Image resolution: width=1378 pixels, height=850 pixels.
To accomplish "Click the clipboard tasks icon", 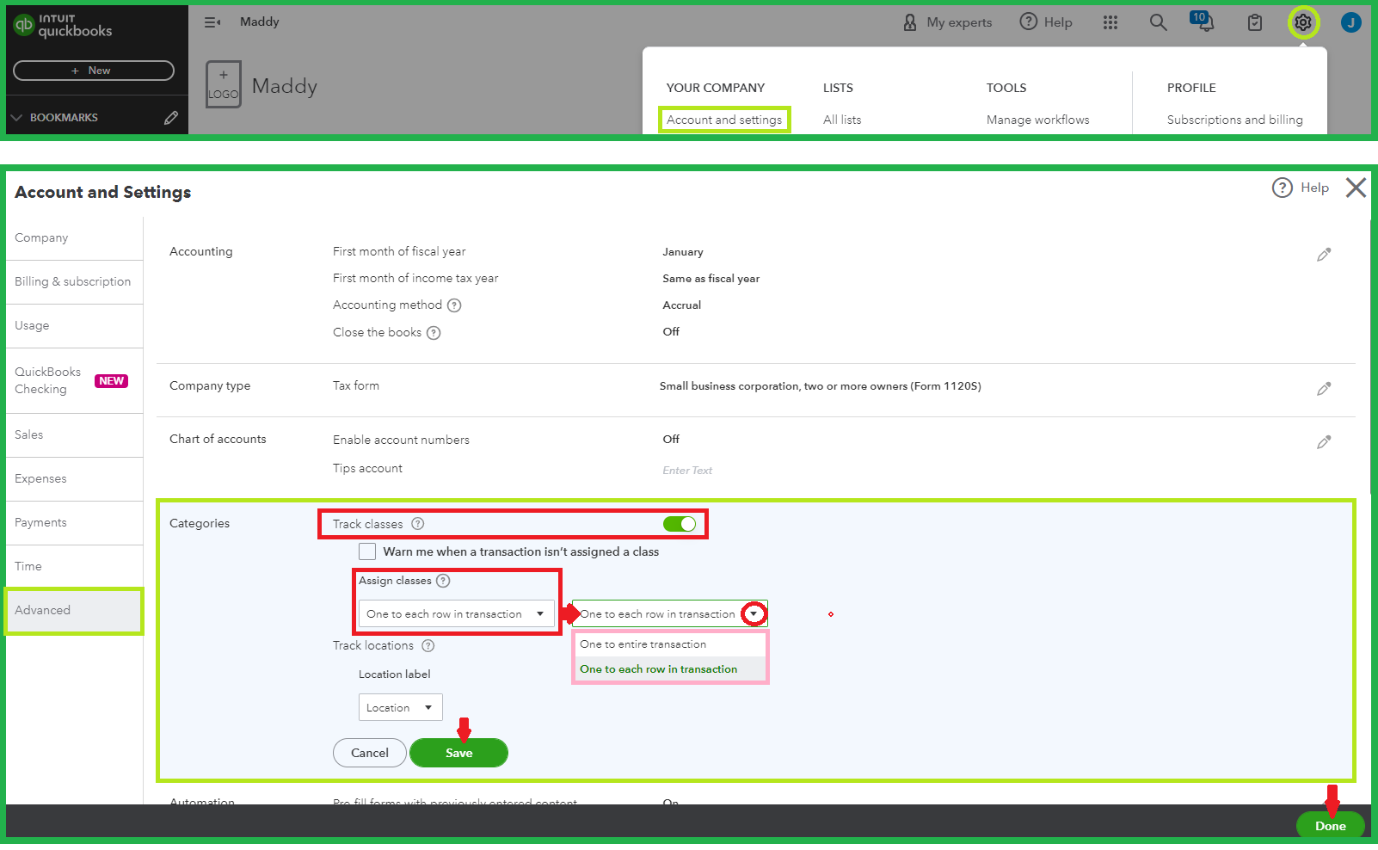I will tap(1253, 22).
